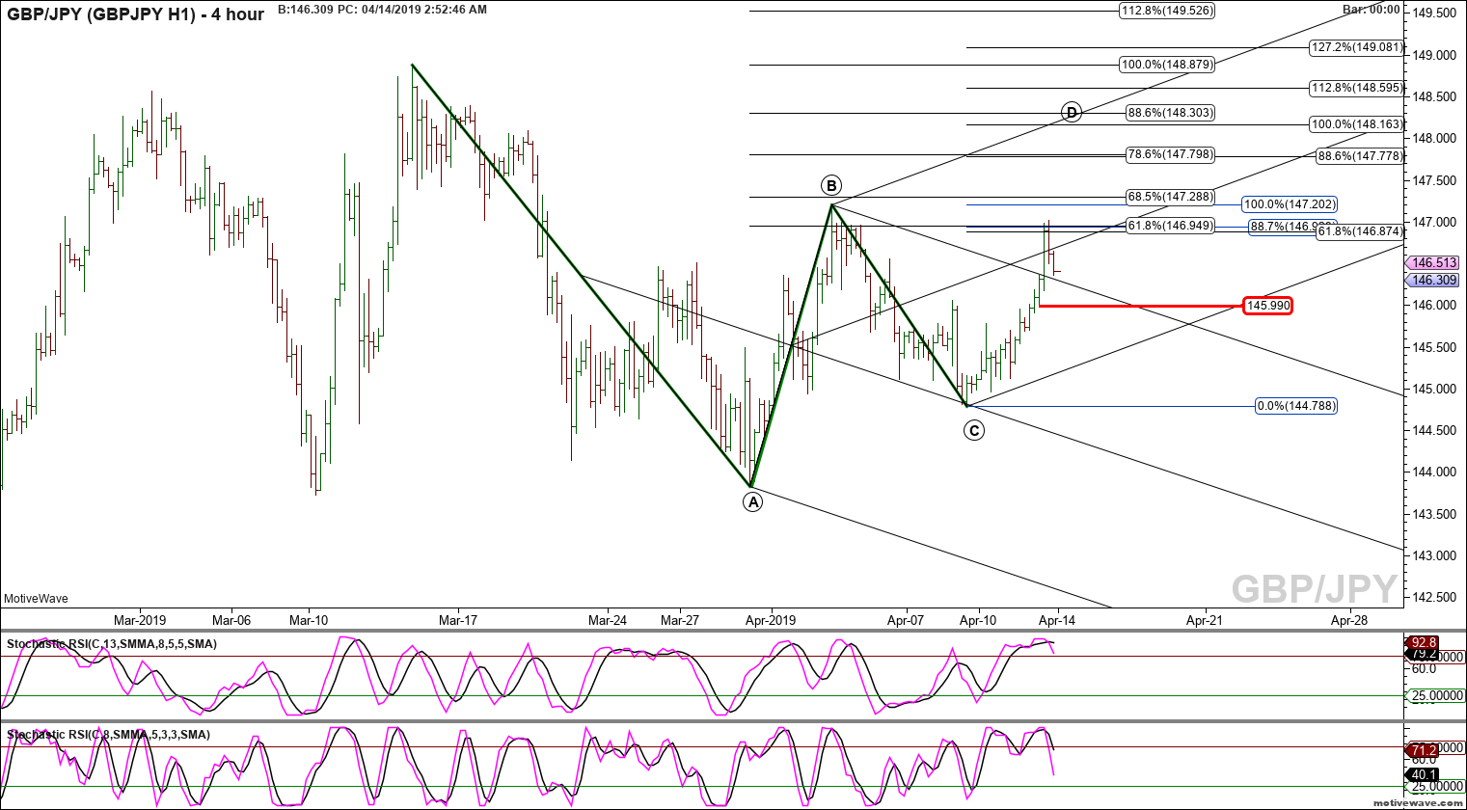1467x810 pixels.
Task: Select the 68.5%(147.288) Fibonacci label
Action: 1170,198
